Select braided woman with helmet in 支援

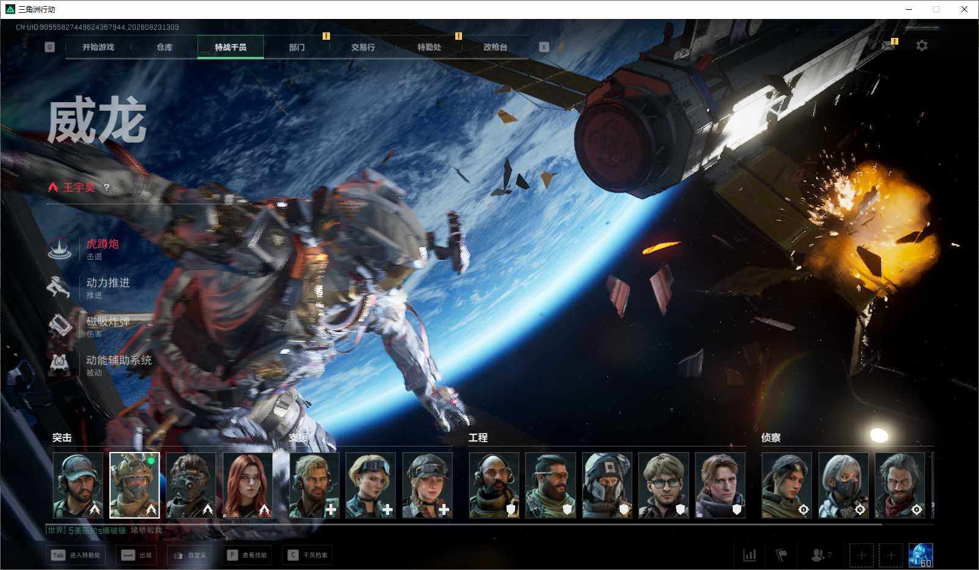tap(427, 485)
